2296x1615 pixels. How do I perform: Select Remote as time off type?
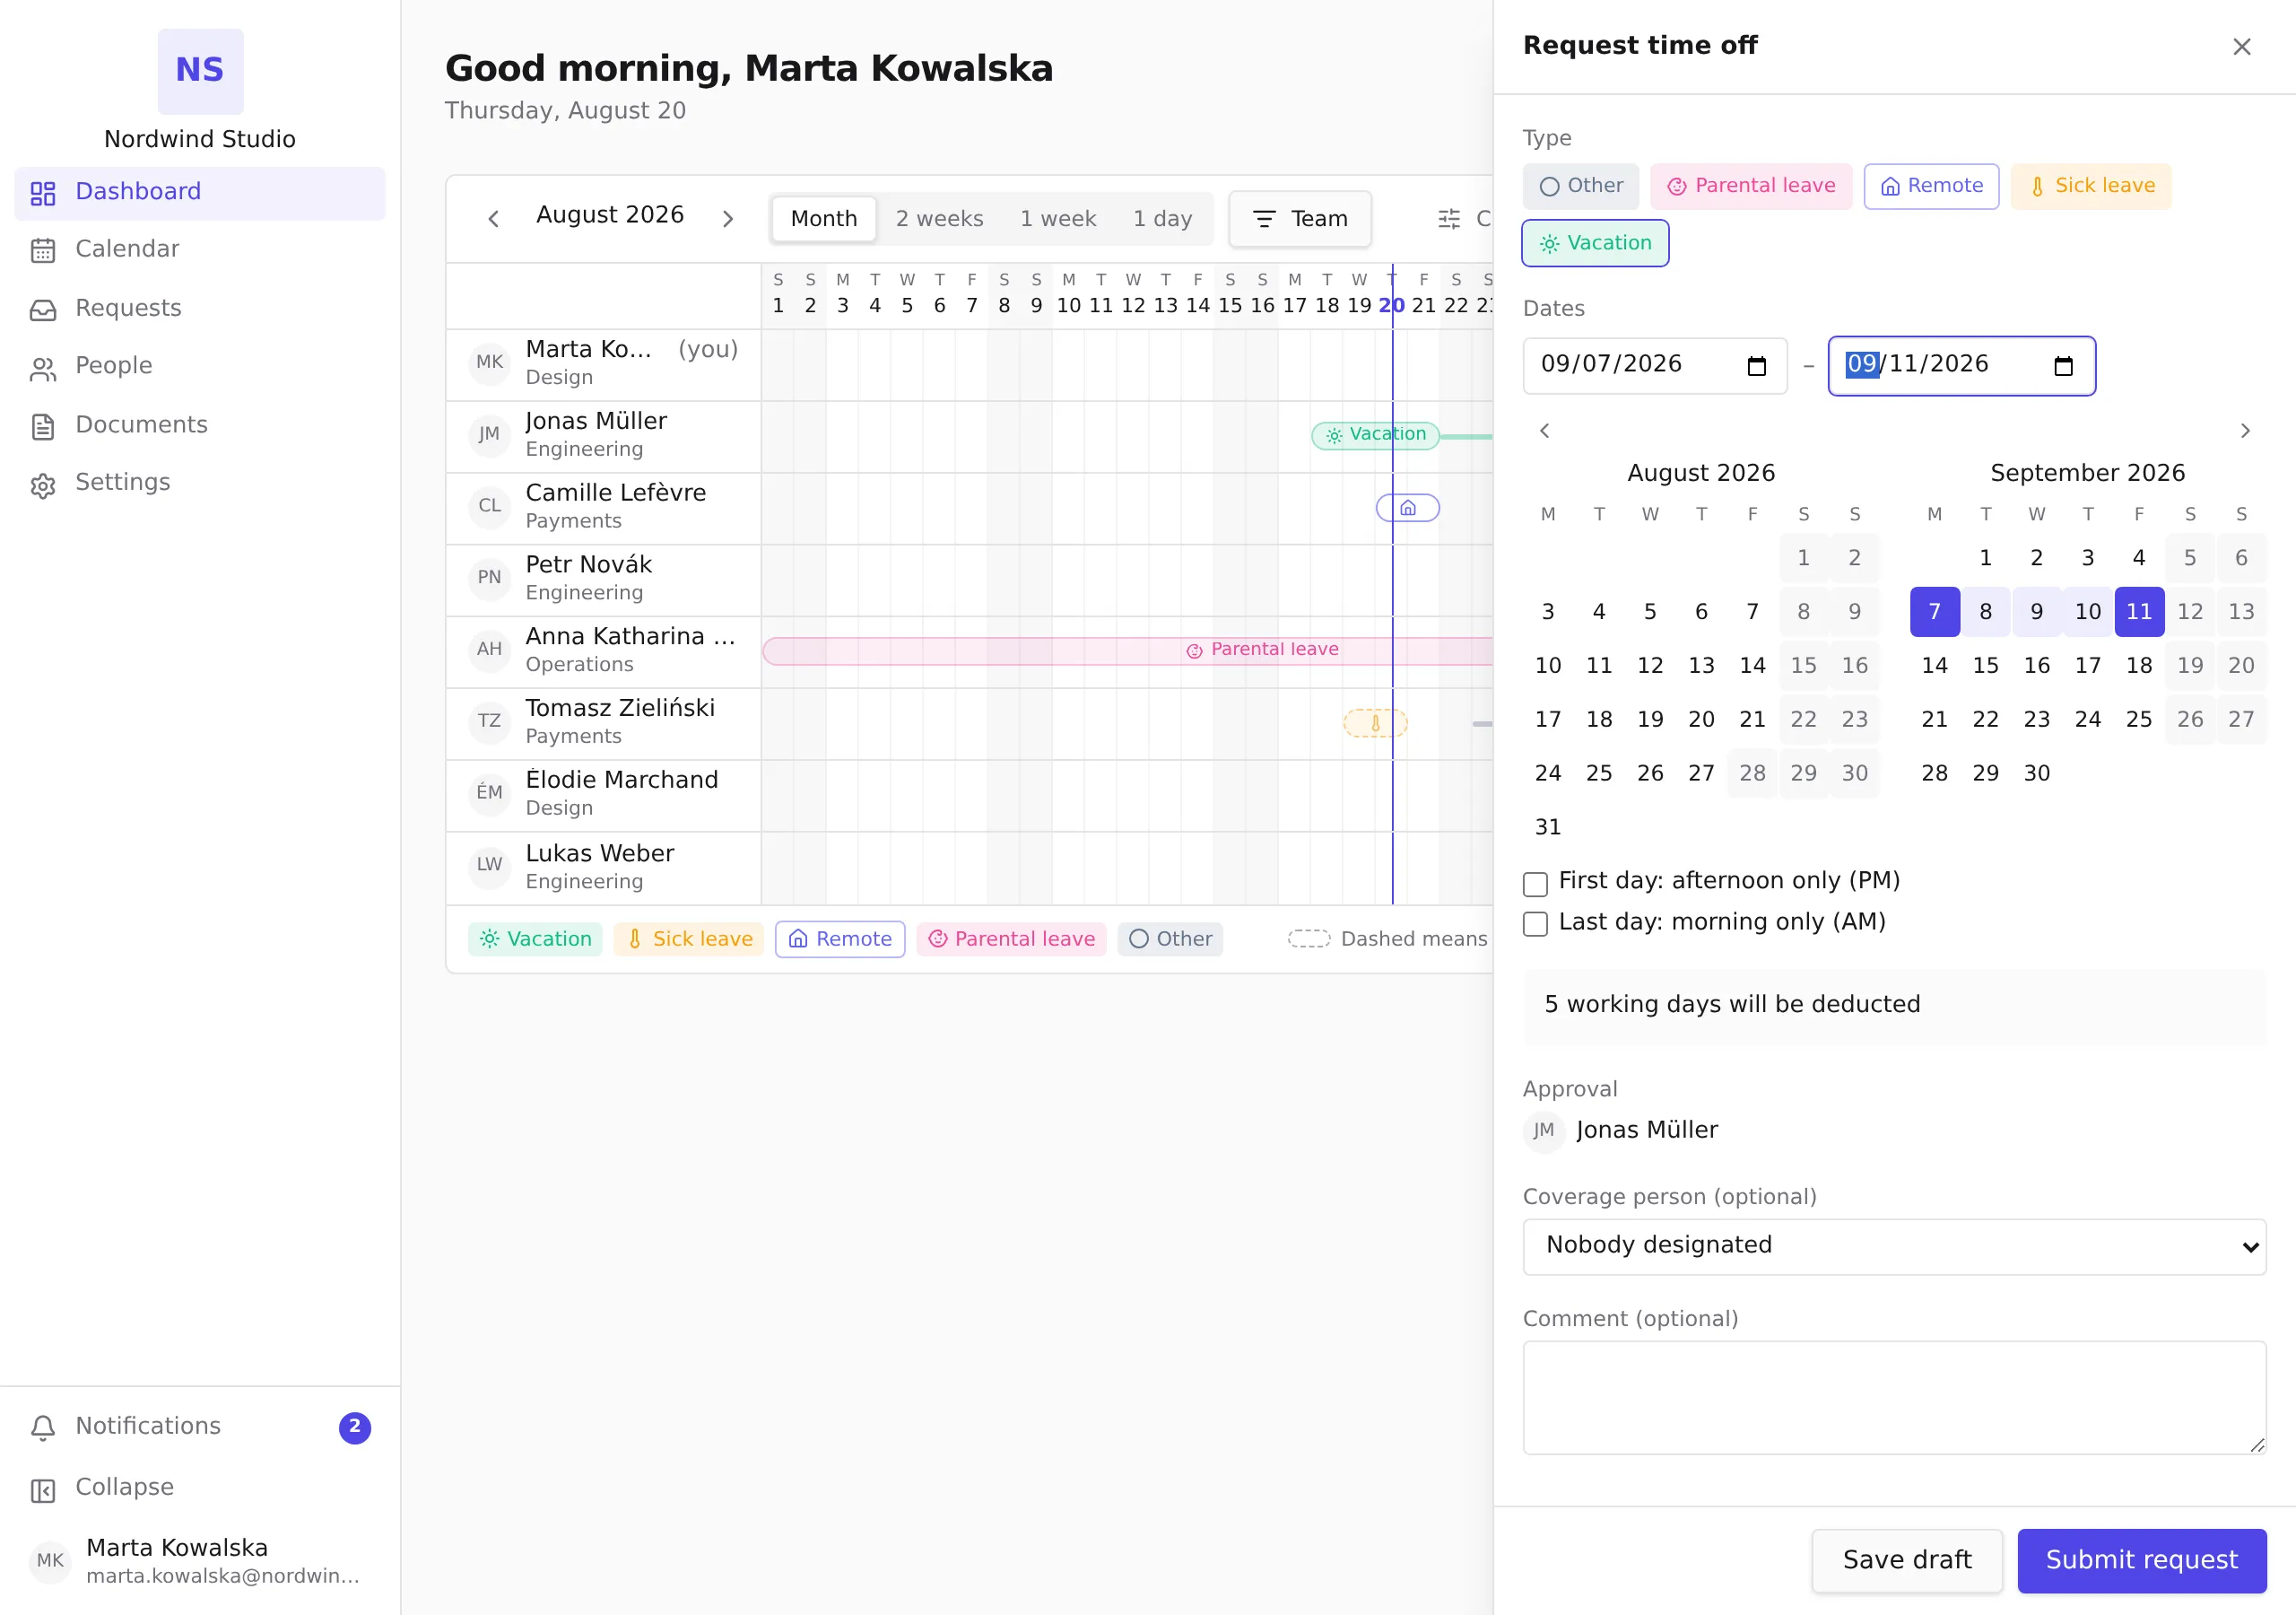1931,186
